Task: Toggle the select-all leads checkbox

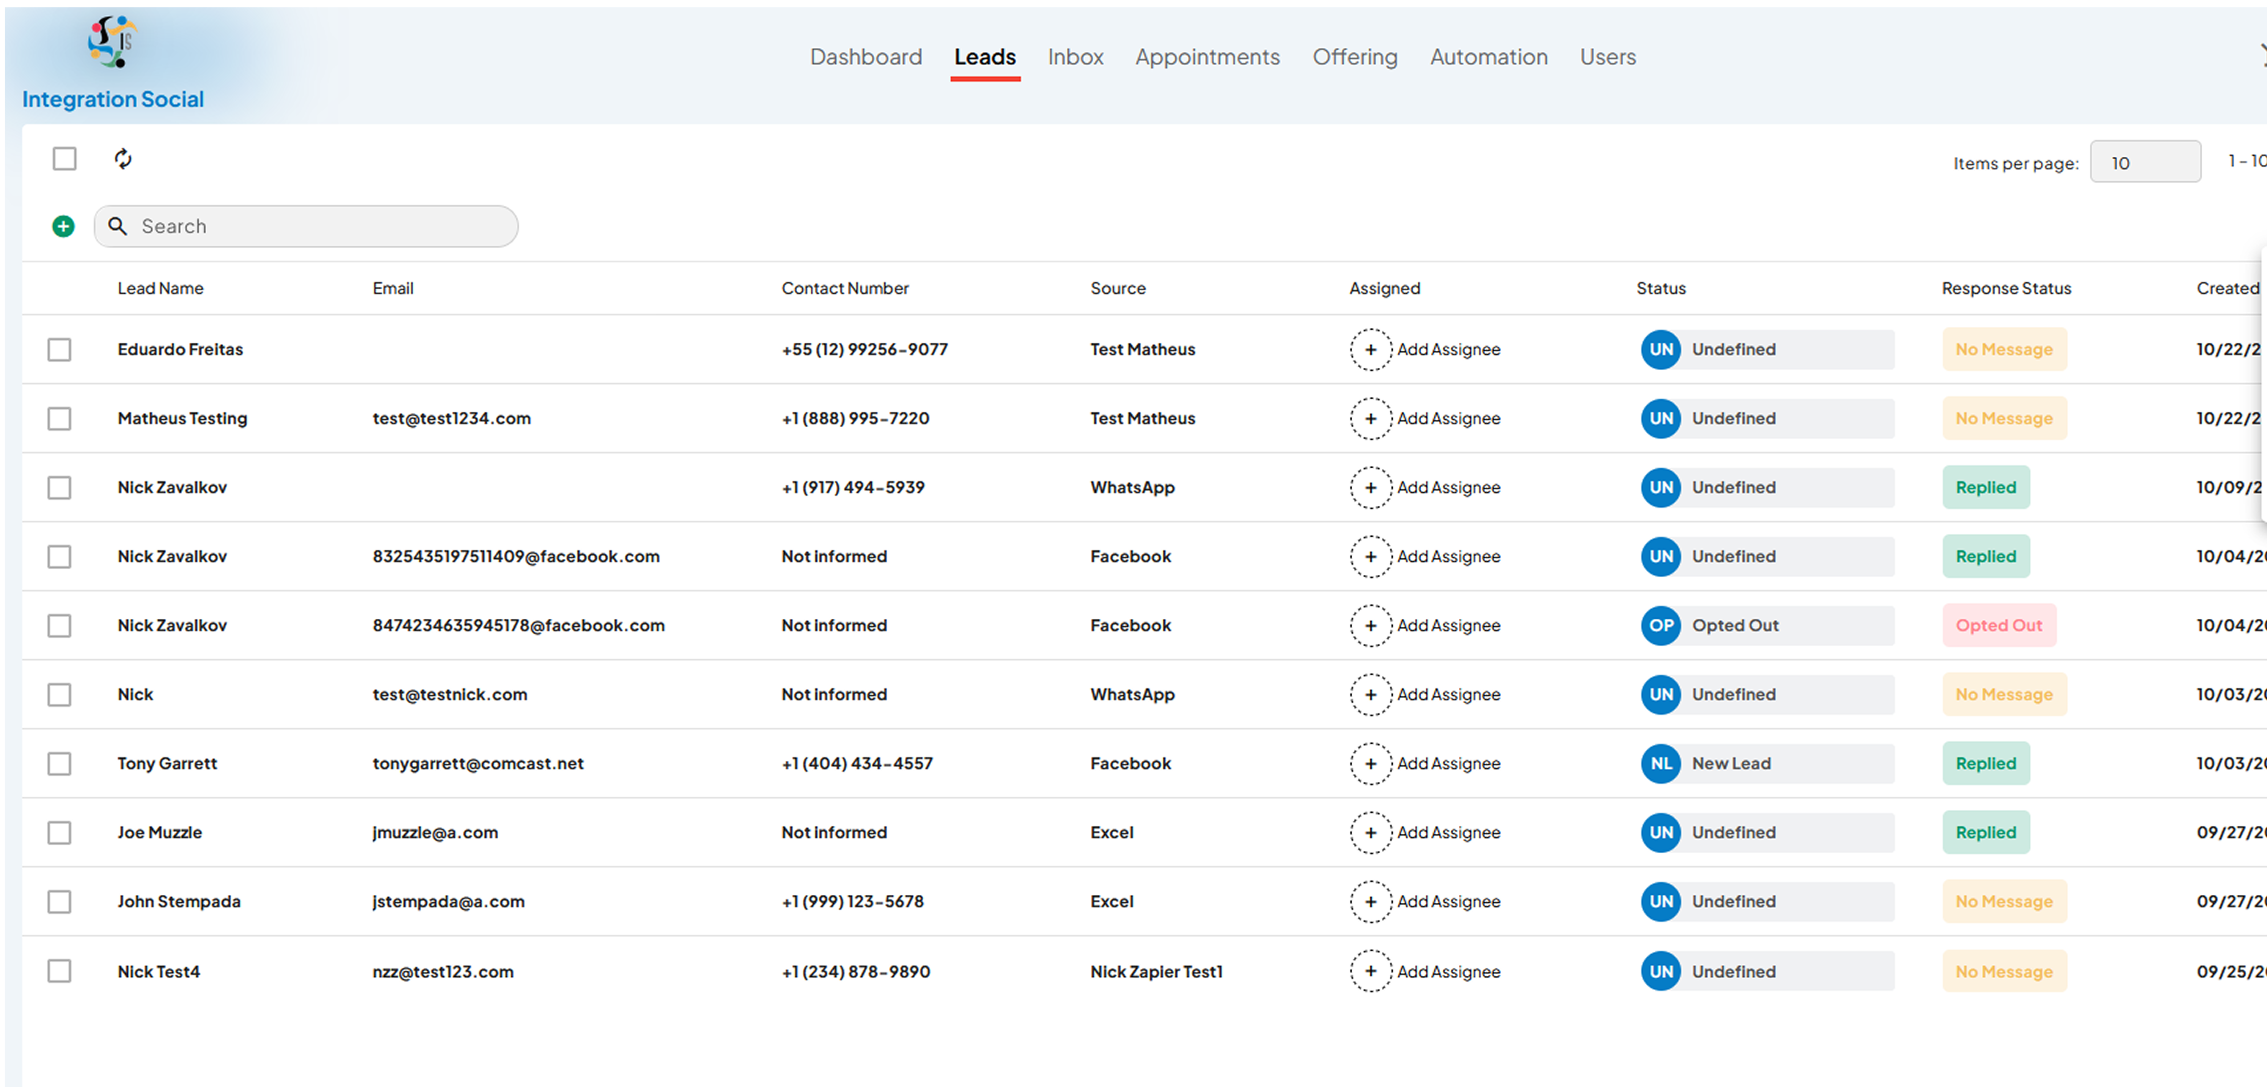Action: (x=64, y=158)
